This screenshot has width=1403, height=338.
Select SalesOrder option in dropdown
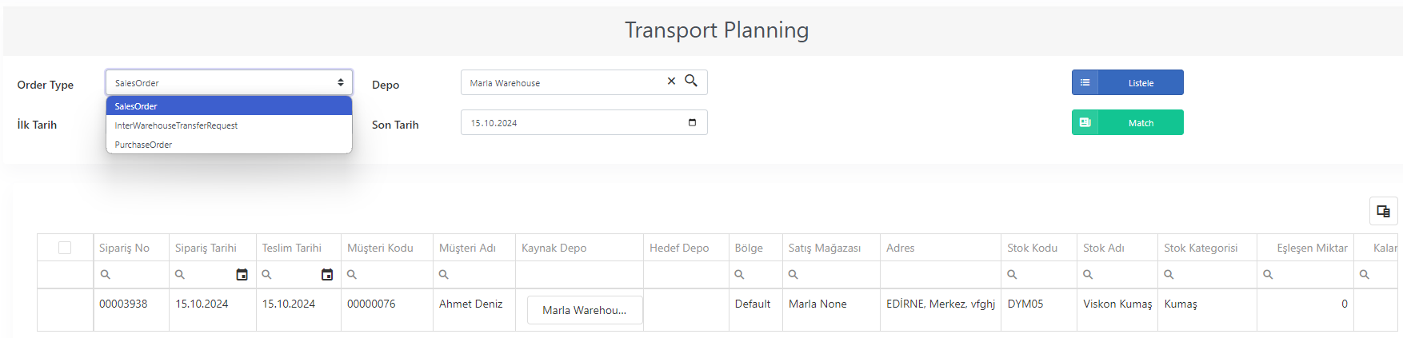[229, 106]
